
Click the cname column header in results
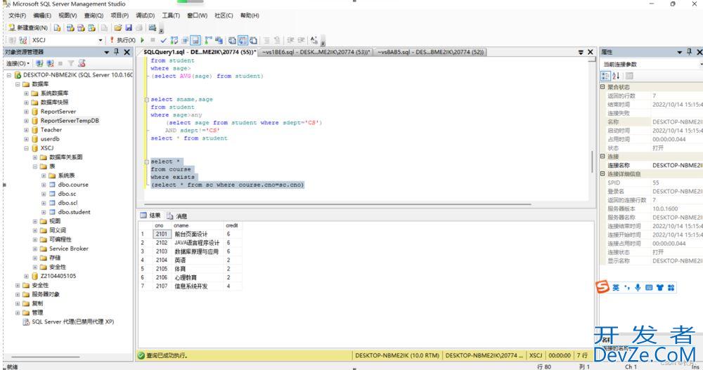pyautogui.click(x=198, y=225)
